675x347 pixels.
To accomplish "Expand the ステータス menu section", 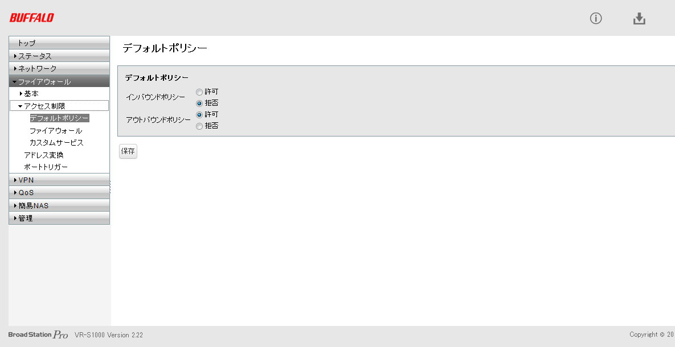I will 35,56.
